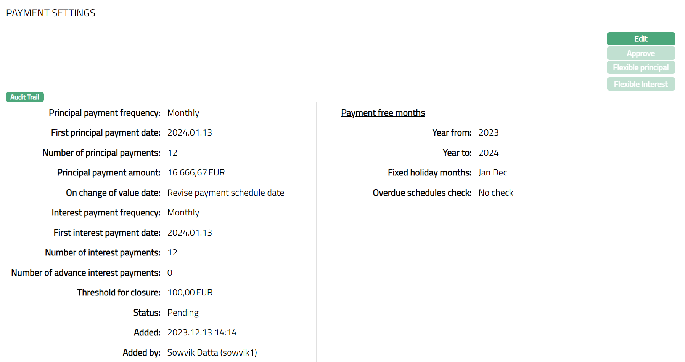Click the Revise payment schedule date text
This screenshot has width=685, height=362.
[x=225, y=193]
